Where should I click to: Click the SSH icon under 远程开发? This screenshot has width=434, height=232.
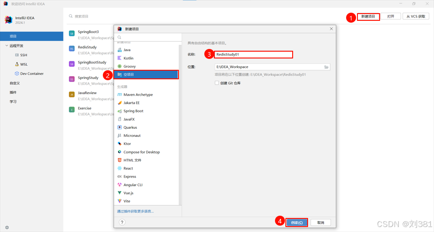pos(17,55)
